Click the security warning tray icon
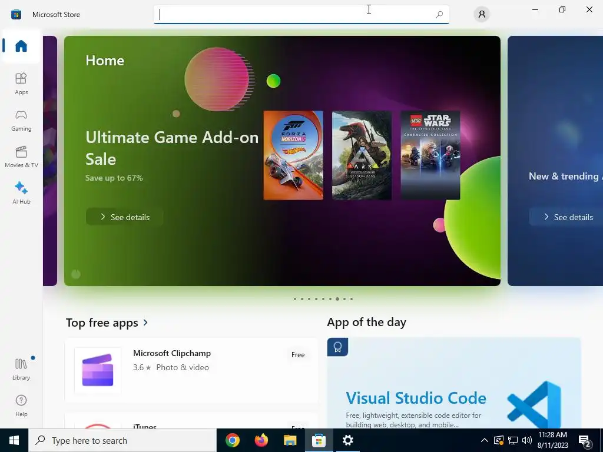603x452 pixels. (x=498, y=440)
